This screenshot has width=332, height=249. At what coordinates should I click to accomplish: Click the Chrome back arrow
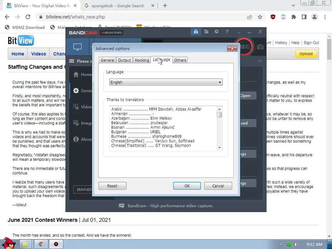pos(7,17)
